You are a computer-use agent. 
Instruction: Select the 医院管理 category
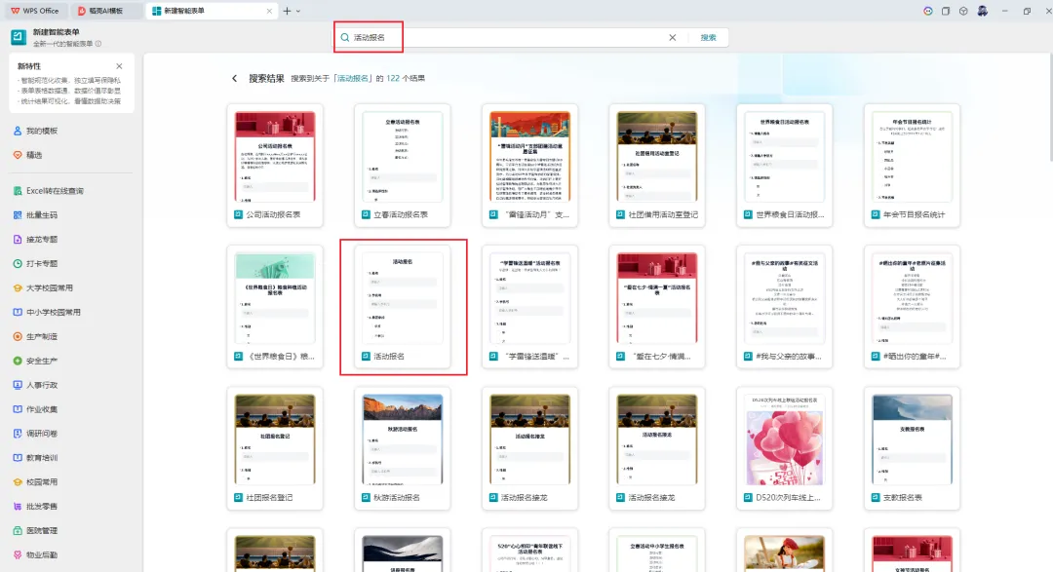pyautogui.click(x=36, y=530)
